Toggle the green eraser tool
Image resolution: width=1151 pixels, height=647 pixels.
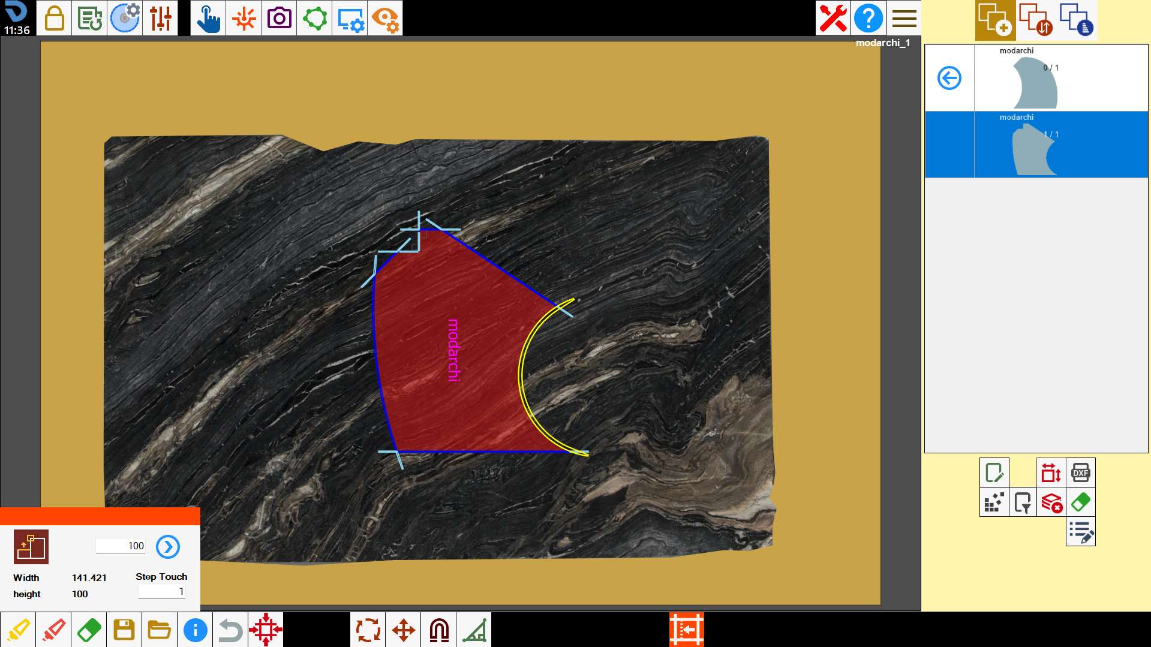pos(89,630)
